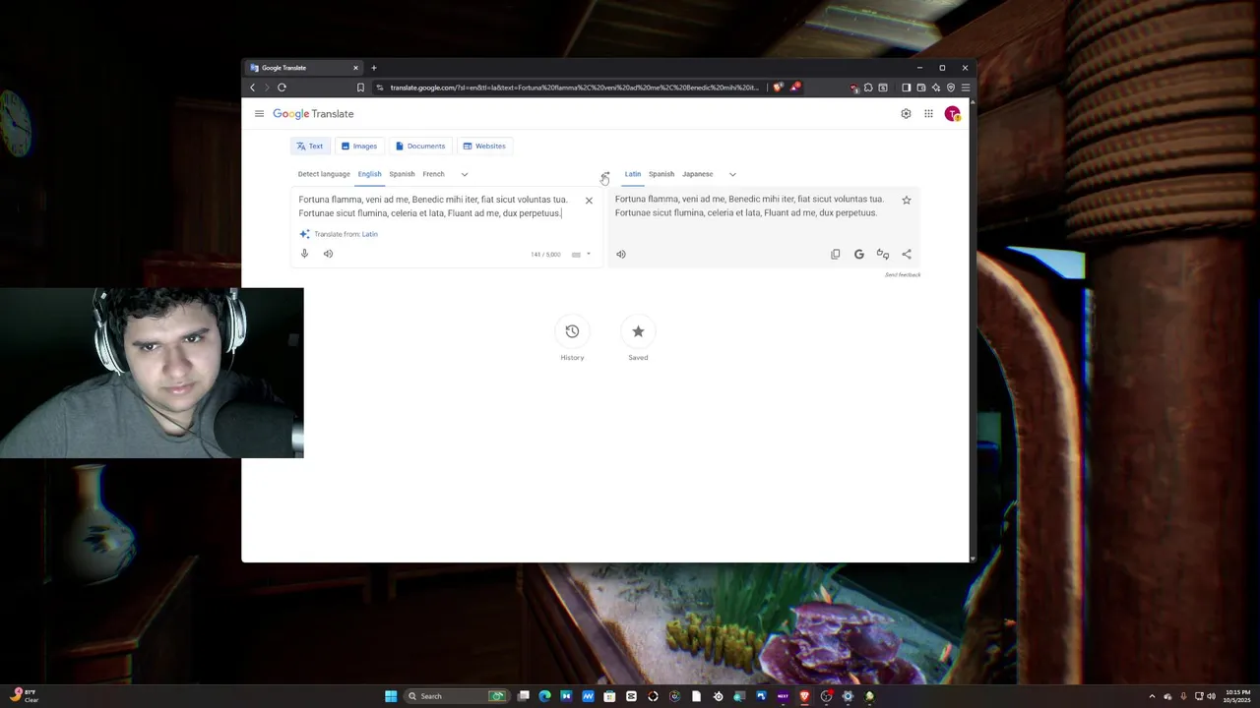The width and height of the screenshot is (1260, 708).
Task: Show hidden system tray icons
Action: tap(1152, 696)
